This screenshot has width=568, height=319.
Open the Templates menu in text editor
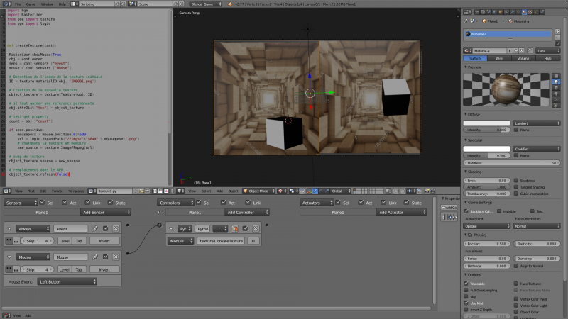pos(76,191)
